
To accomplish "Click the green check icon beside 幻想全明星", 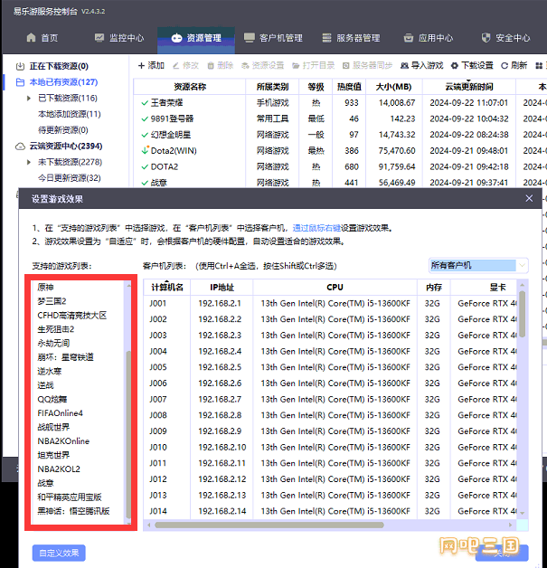I will tap(145, 135).
